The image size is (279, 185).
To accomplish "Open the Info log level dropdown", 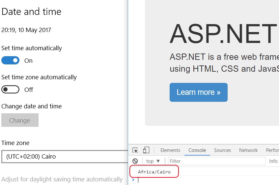I will pos(273,161).
